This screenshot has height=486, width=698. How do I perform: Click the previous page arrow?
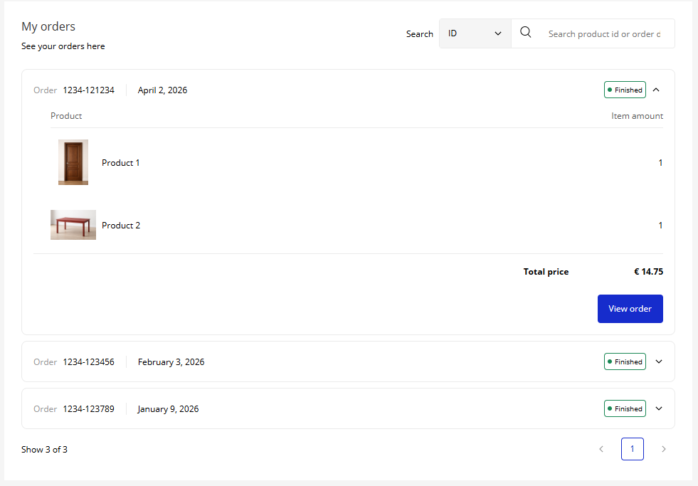click(601, 449)
